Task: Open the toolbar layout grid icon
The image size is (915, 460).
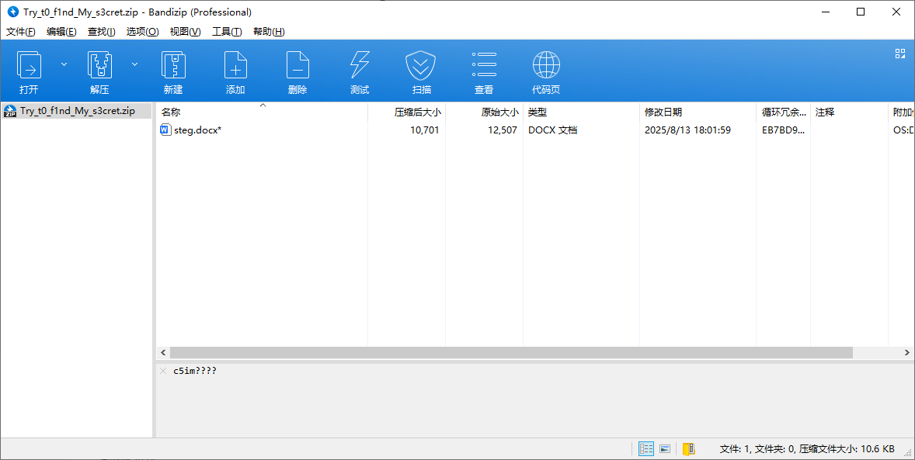Action: tap(899, 54)
